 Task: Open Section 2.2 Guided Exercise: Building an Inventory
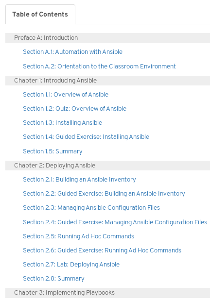(x=104, y=194)
